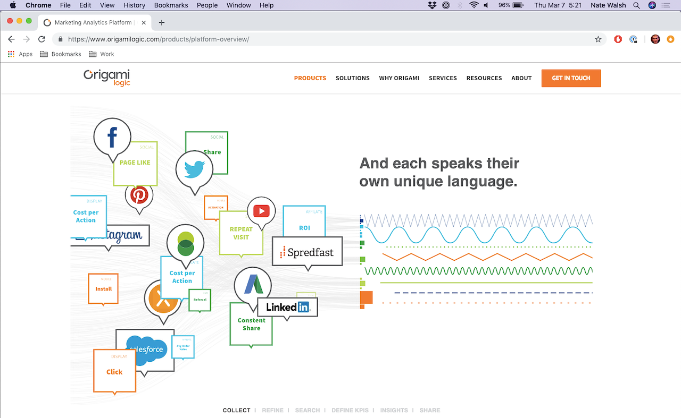Select the SEARCH step

coord(308,411)
